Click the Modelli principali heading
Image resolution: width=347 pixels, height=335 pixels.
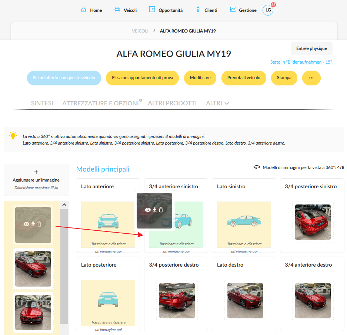[x=103, y=169]
